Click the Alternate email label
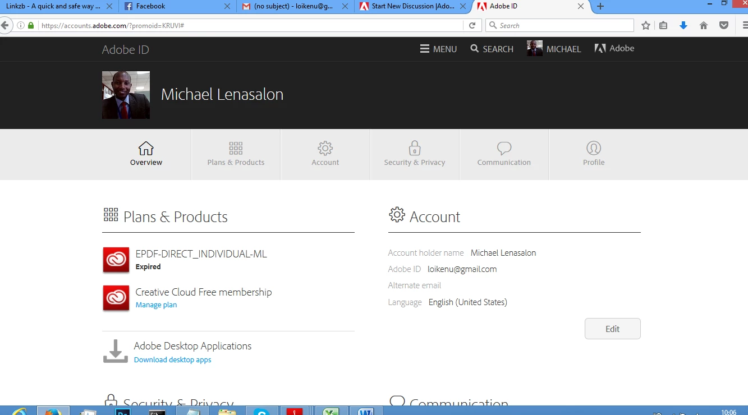 [x=415, y=285]
